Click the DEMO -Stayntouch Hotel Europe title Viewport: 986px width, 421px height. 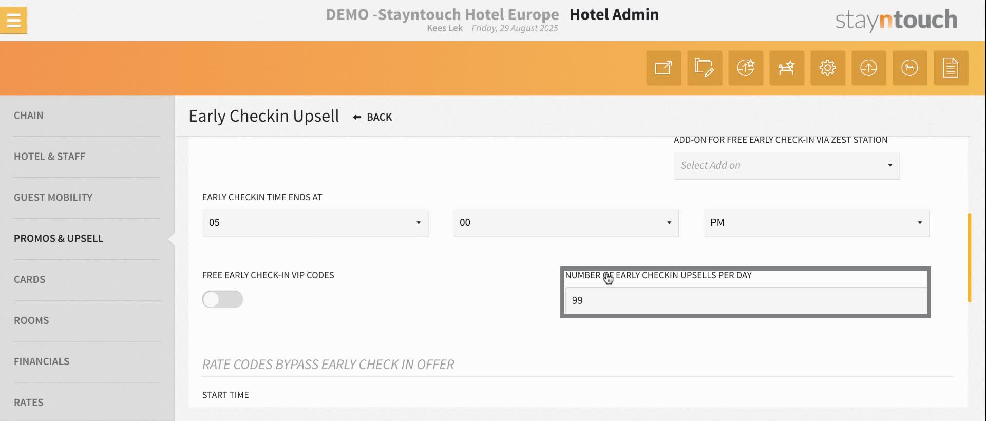442,14
